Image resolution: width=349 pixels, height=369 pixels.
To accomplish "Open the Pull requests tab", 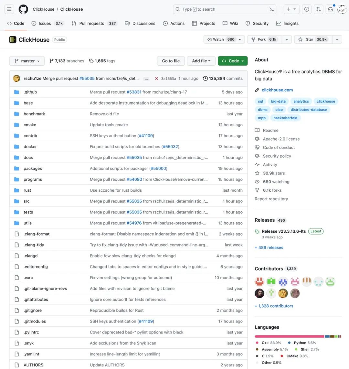I will [x=95, y=24].
